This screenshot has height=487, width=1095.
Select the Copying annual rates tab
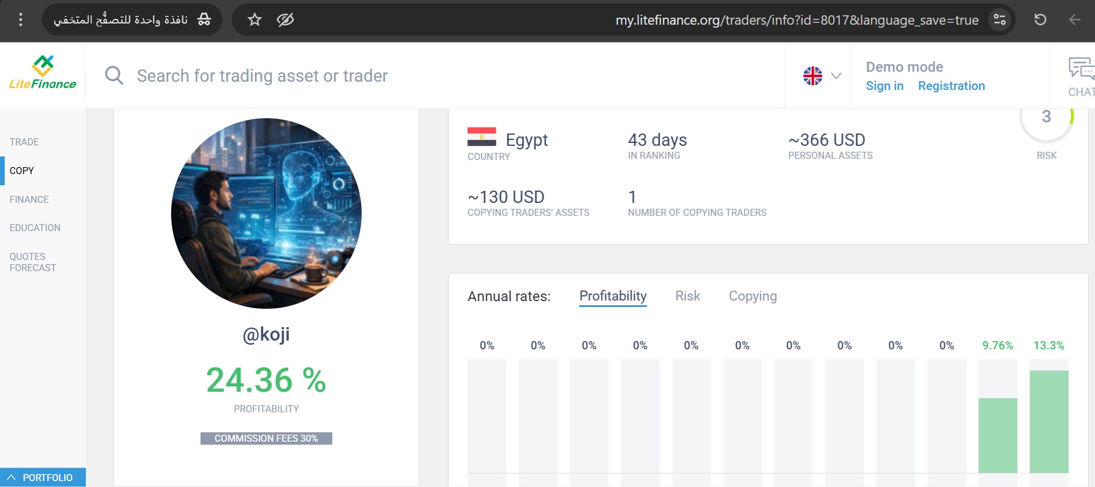tap(753, 296)
